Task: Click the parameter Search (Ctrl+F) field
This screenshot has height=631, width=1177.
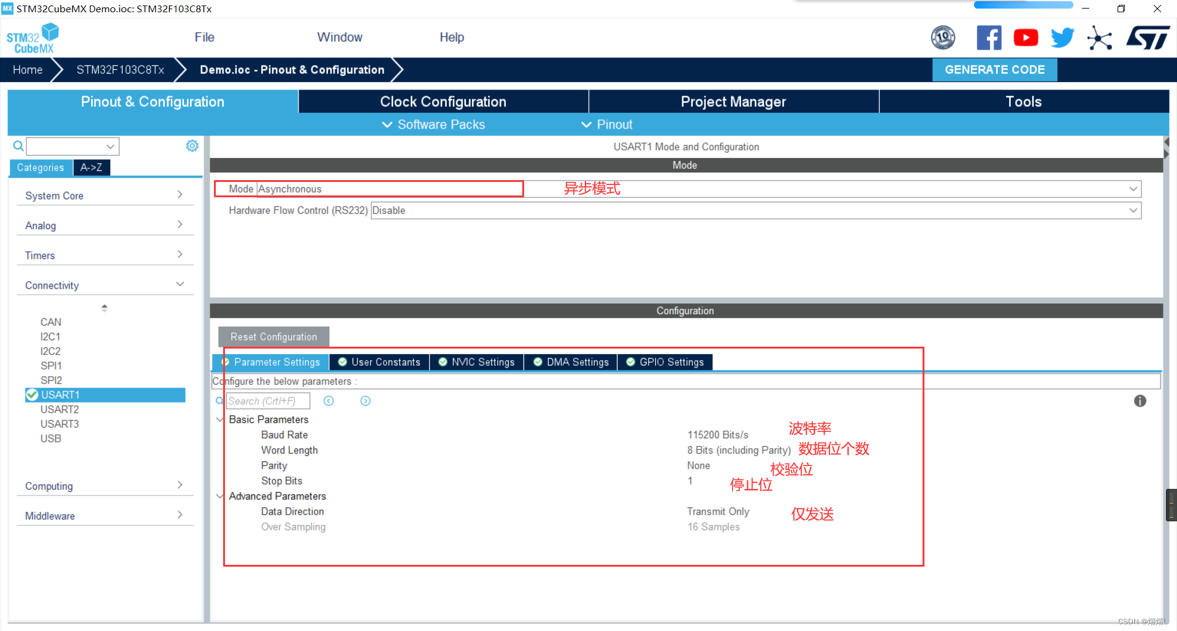Action: coord(268,401)
